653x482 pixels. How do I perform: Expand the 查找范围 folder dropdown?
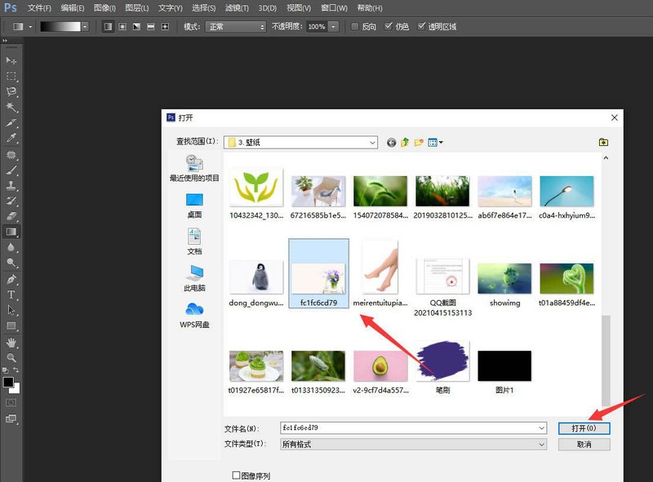click(372, 143)
